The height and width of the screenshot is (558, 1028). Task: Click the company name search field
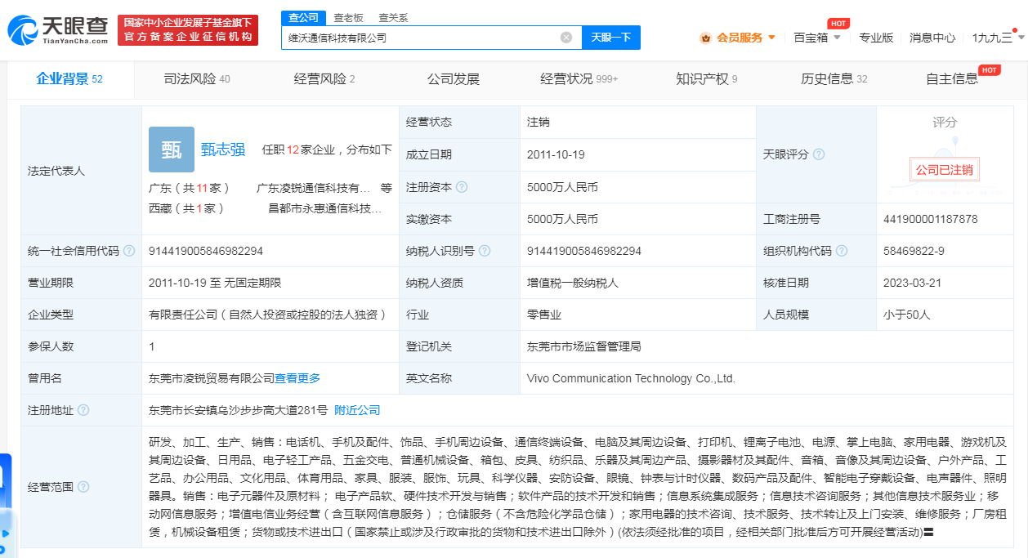[421, 38]
